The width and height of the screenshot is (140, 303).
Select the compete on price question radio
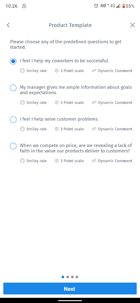[x=13, y=146]
